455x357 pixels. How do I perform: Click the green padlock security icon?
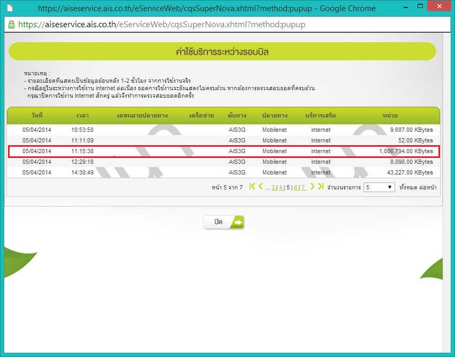pyautogui.click(x=11, y=25)
